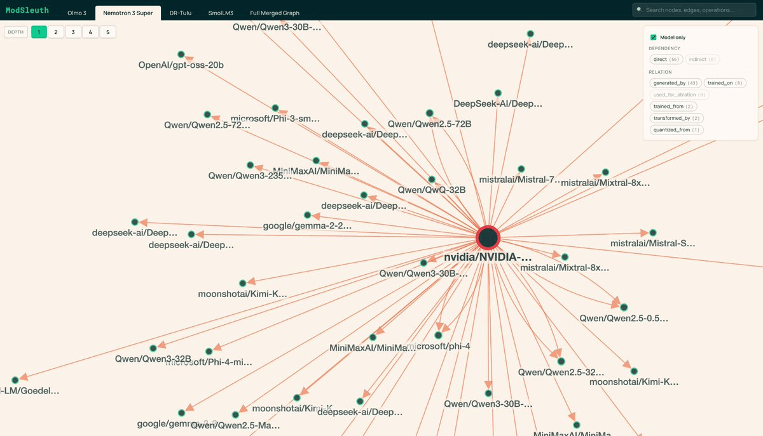Click the Qwen/Qwen3-235 label text
This screenshot has width=763, height=436.
pos(251,175)
